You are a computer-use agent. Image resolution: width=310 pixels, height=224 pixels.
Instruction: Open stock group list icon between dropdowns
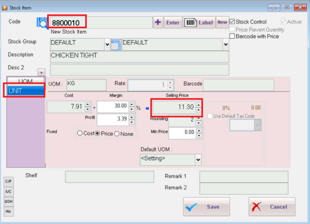click(x=116, y=45)
